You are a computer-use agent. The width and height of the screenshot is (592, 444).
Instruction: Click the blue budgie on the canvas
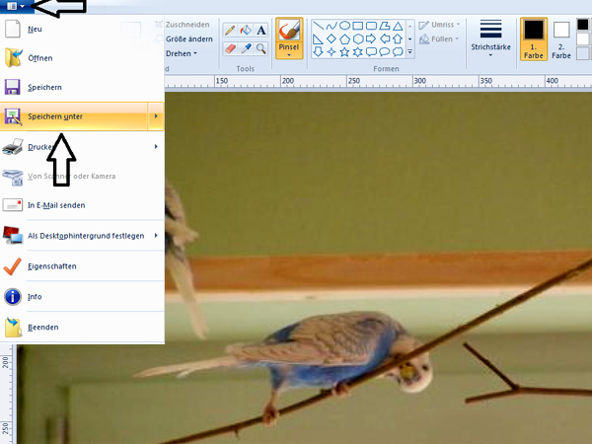point(333,353)
